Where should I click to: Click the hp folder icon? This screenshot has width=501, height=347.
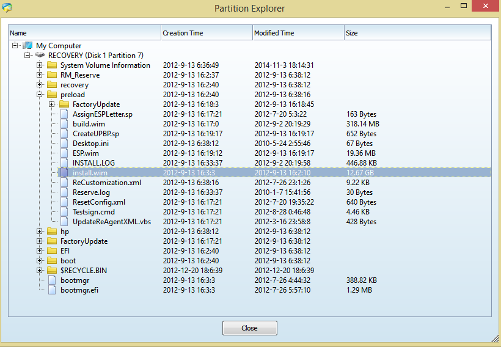tap(52, 232)
